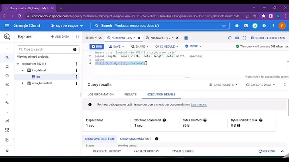289x162 pixels.
Task: Close the first Unsaved query tab
Action: 139,38
